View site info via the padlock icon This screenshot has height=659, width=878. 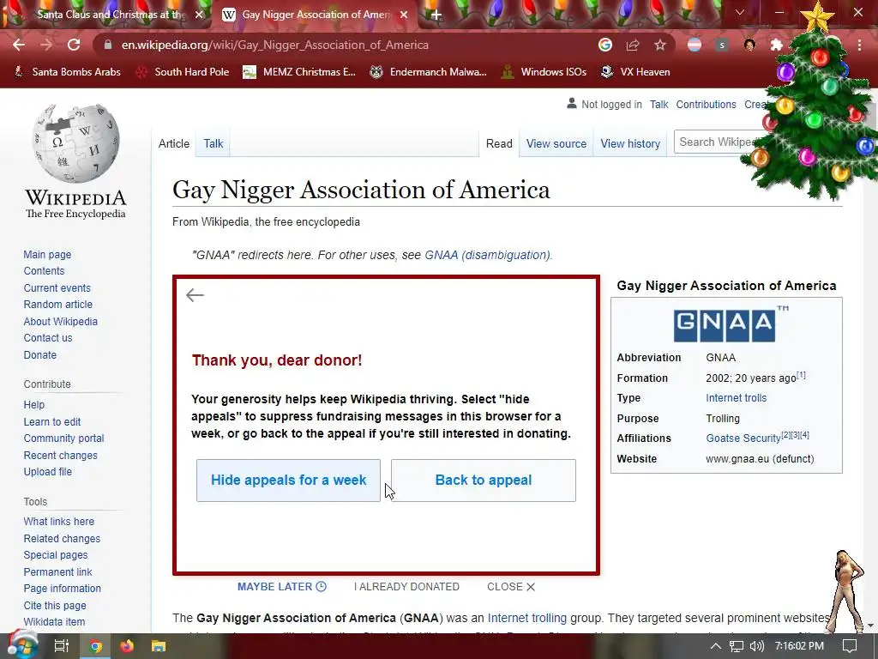(108, 45)
